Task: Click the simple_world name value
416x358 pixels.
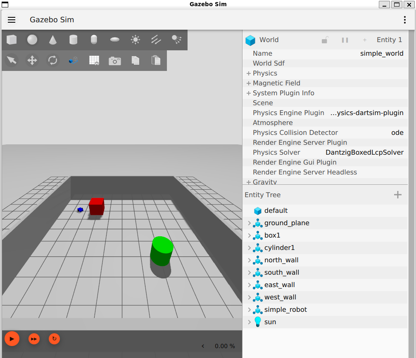Action: coord(382,54)
